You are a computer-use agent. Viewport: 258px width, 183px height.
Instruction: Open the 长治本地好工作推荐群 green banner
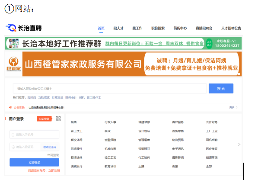click(x=123, y=44)
